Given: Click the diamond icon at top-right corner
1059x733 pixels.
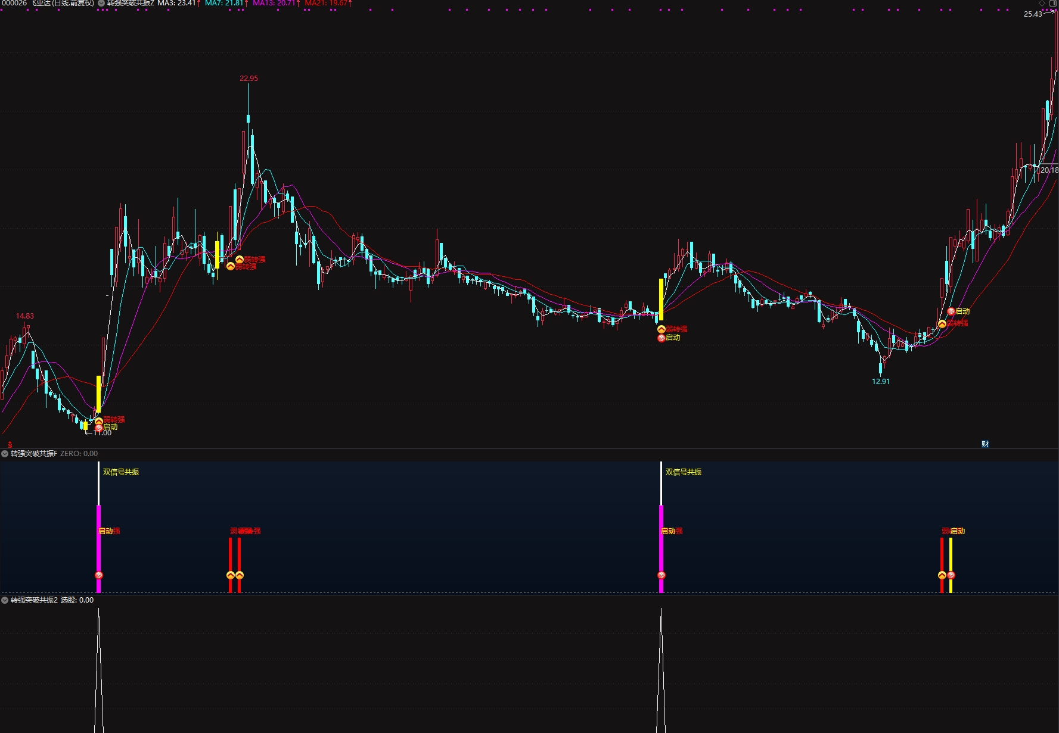Looking at the screenshot, I should (1042, 3).
